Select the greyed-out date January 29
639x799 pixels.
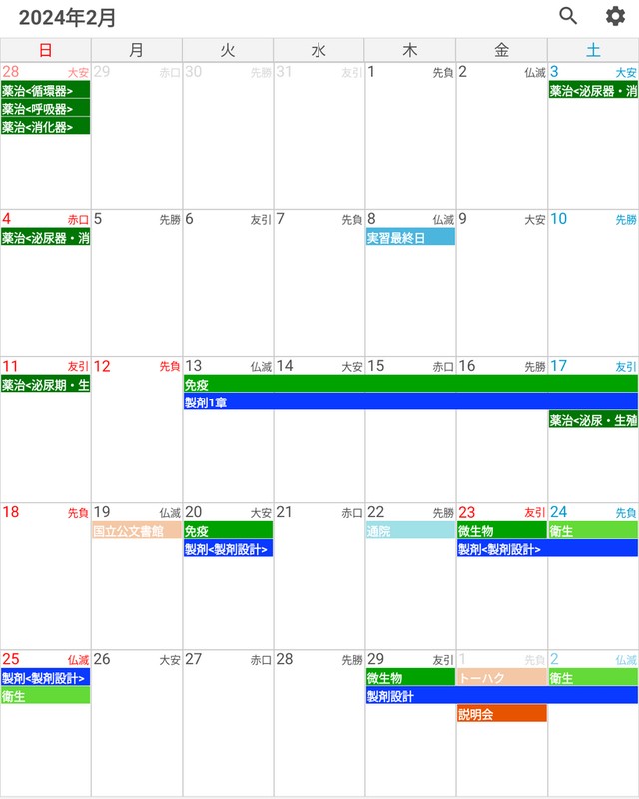137,136
